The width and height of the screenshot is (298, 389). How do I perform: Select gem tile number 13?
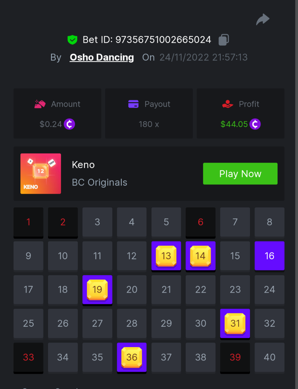point(166,256)
